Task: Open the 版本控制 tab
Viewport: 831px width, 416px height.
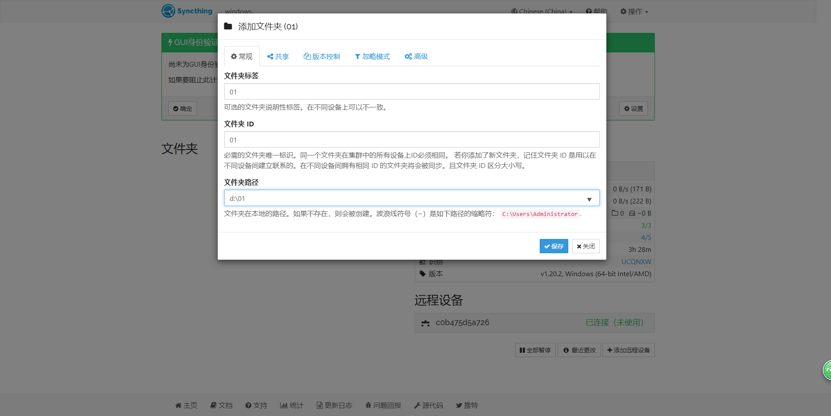Action: (322, 56)
